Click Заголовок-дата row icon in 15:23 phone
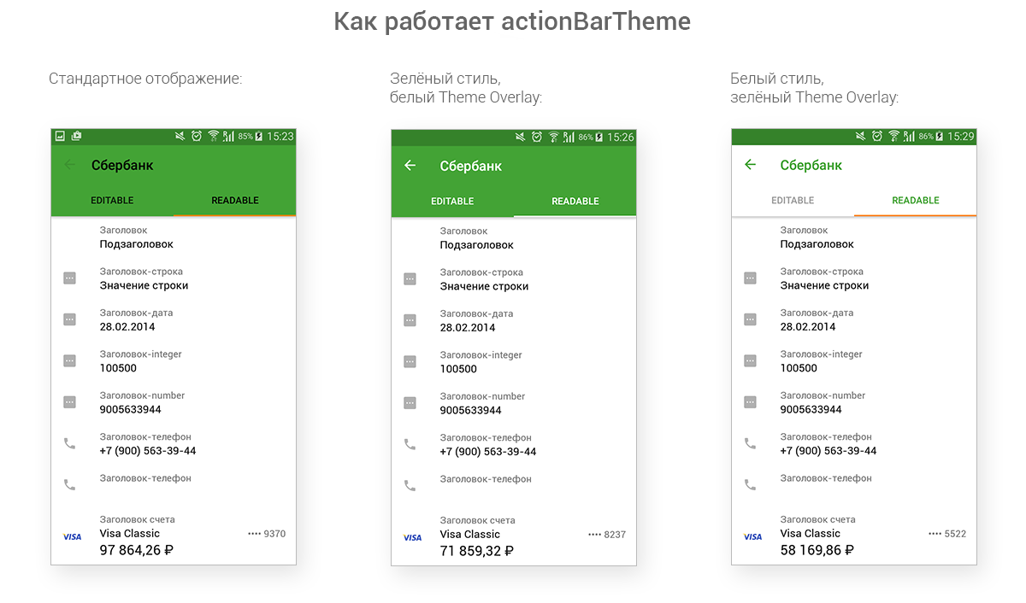 [70, 319]
